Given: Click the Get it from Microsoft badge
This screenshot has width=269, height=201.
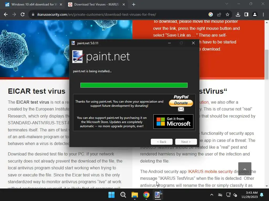Looking at the screenshot, I should 173,121.
